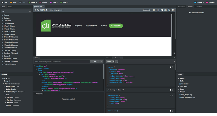
Task: Click the component search input field
Action: tap(15, 11)
